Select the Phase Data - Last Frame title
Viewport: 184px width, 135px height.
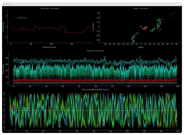pyautogui.click(x=49, y=9)
